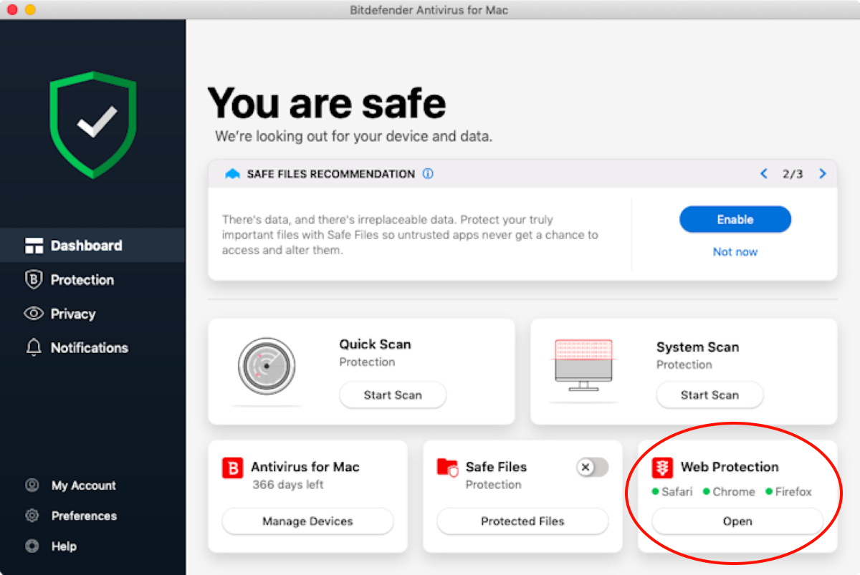Click the red Bitdefender B icon
Screen dimensions: 860x575
coord(232,468)
